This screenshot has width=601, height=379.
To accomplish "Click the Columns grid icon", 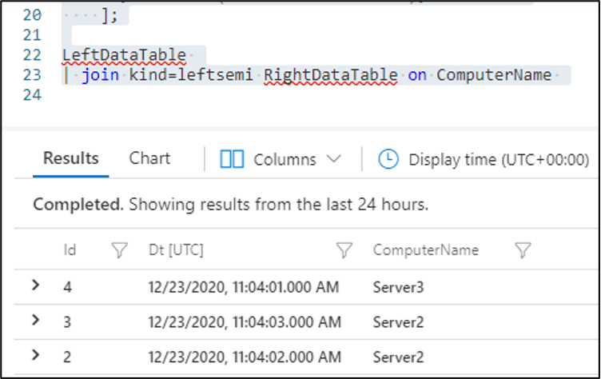I will click(232, 159).
